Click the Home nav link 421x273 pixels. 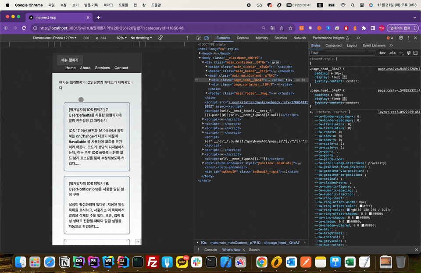click(x=70, y=68)
